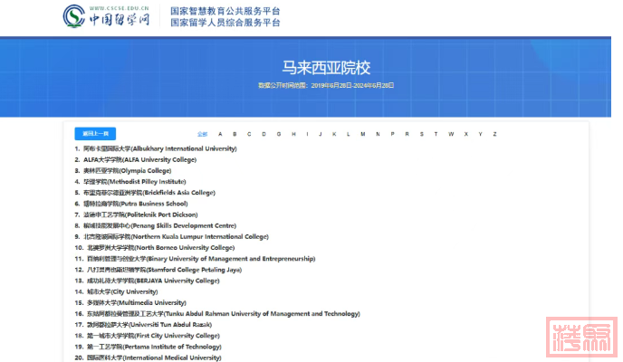Click the 国家留学人员综合服务平台 header text
The image size is (623, 362).
[x=225, y=23]
